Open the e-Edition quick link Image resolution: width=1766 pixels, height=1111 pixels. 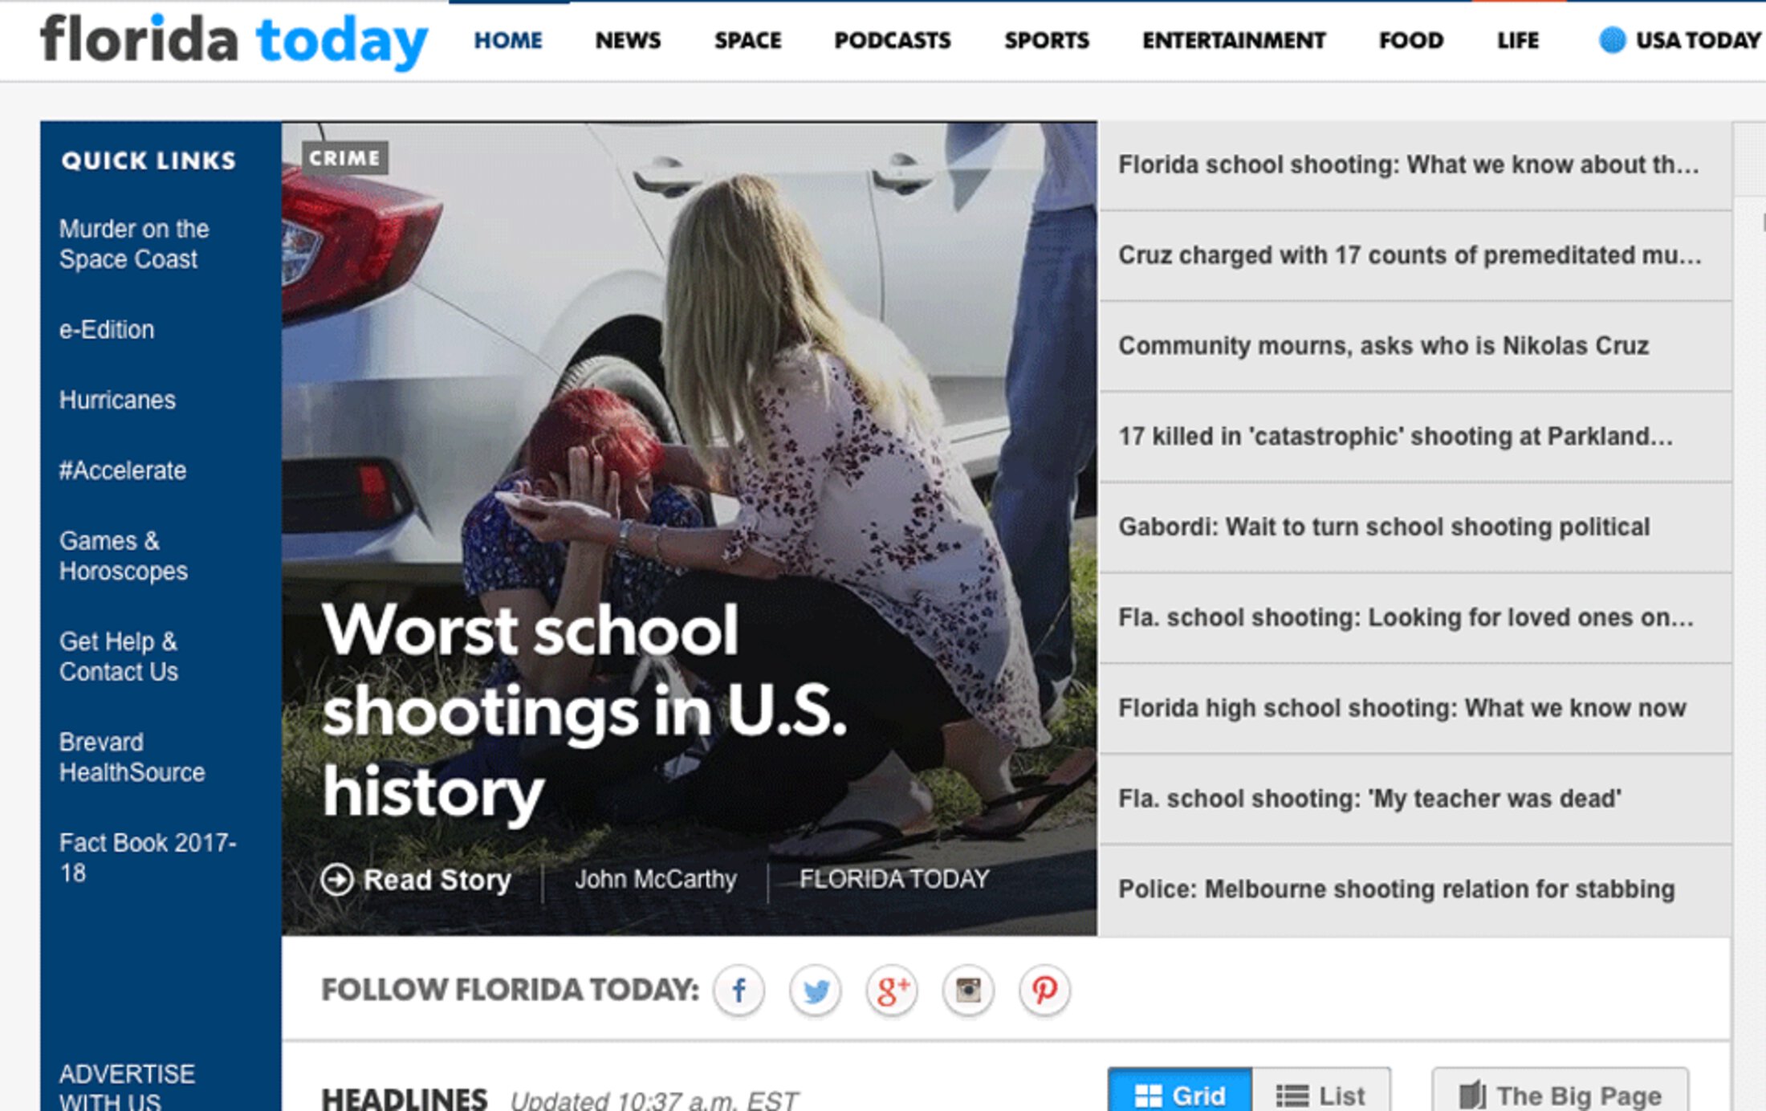point(107,330)
